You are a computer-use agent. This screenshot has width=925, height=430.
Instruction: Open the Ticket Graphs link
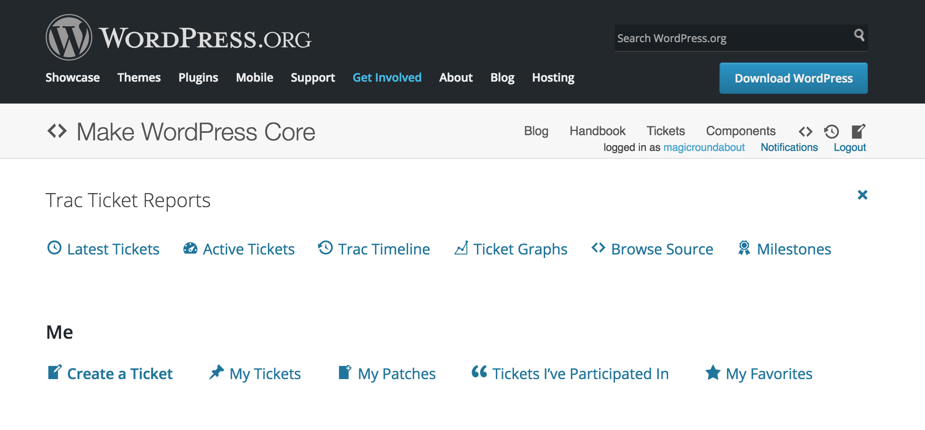[520, 250]
